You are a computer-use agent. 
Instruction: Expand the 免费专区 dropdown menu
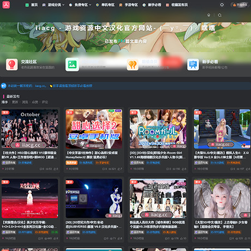tap(80, 5)
